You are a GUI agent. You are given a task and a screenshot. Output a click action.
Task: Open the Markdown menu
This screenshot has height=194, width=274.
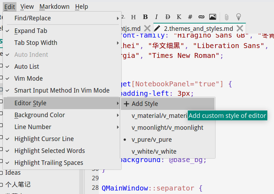tap(54, 7)
